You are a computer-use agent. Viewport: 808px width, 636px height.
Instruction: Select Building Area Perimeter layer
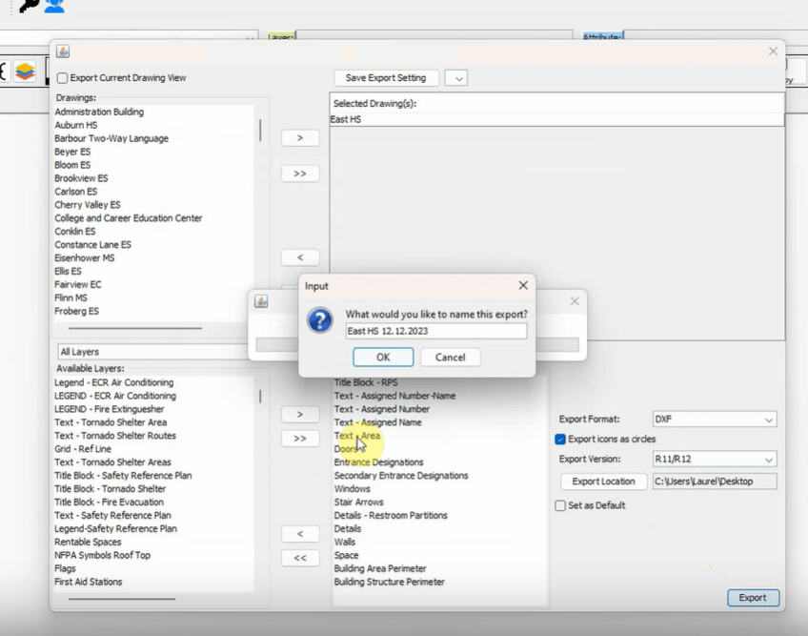tap(380, 568)
